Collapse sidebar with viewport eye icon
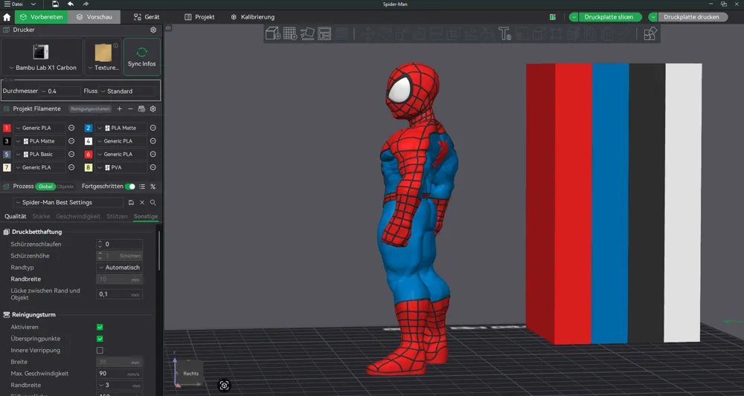The width and height of the screenshot is (744, 396). click(x=168, y=28)
